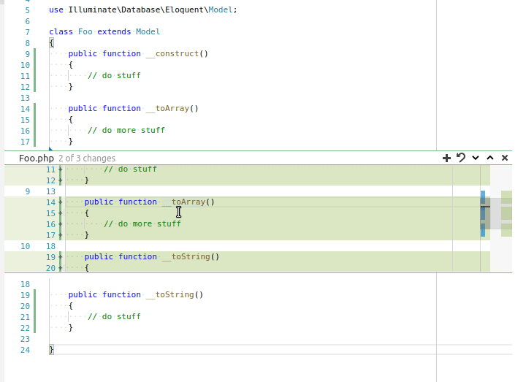
Task: Click green change bar beside the __construct function
Action: pos(35,70)
